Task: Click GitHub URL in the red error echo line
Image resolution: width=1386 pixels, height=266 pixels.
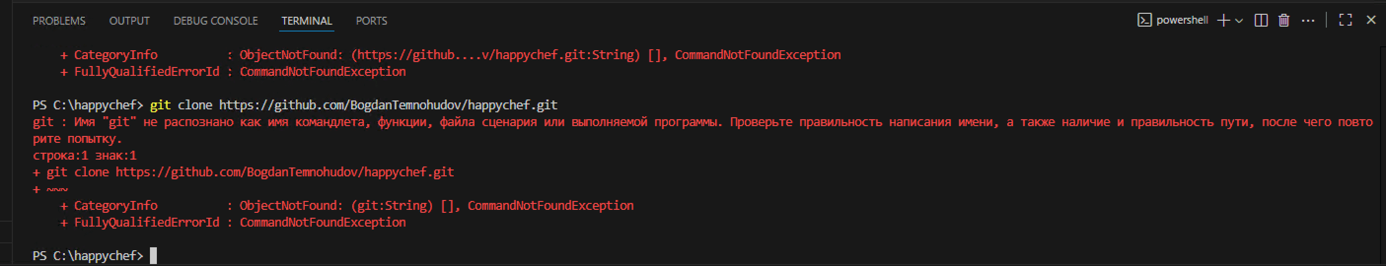Action: [284, 172]
